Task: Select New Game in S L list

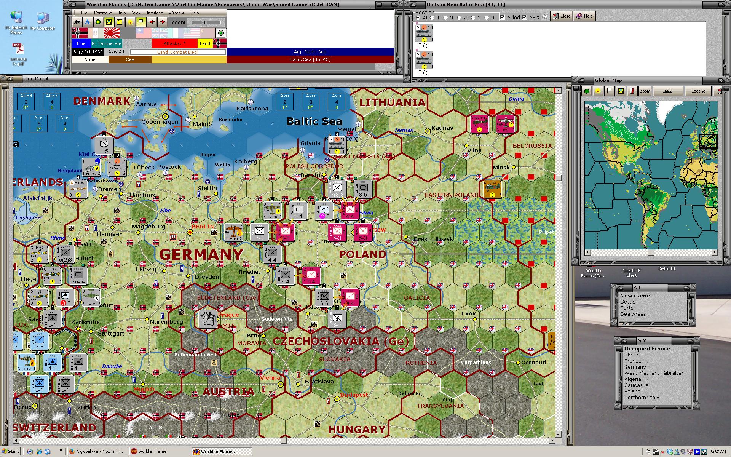Action: (x=635, y=296)
